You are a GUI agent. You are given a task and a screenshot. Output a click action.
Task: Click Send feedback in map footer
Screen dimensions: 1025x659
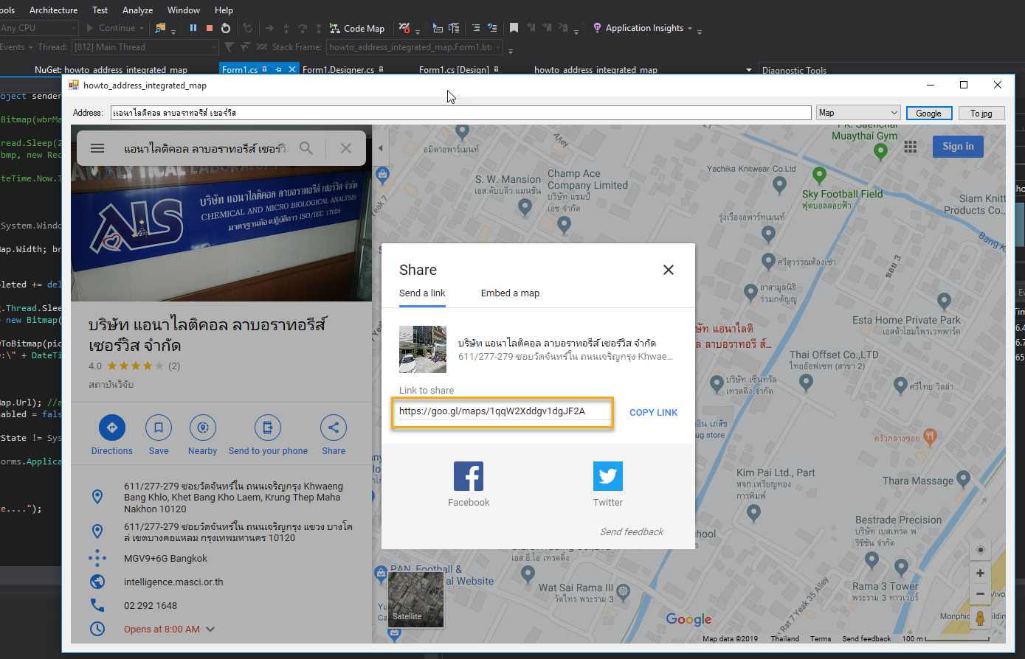click(x=866, y=638)
